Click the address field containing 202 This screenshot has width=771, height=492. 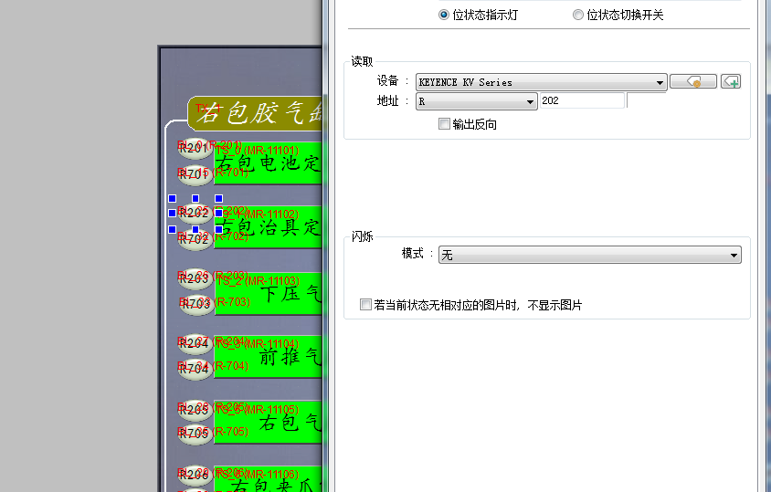tap(581, 101)
